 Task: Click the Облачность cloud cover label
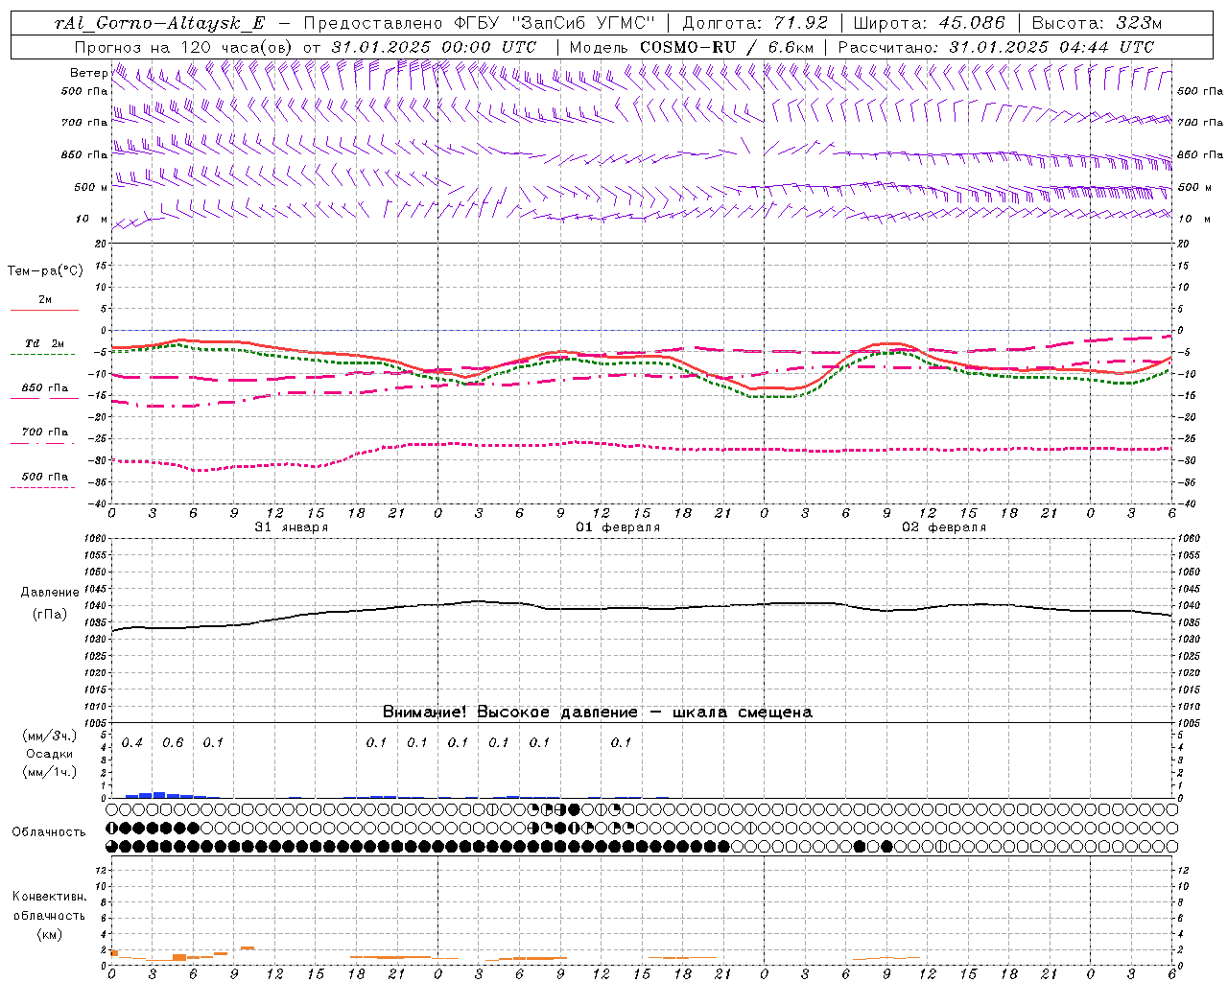[49, 832]
